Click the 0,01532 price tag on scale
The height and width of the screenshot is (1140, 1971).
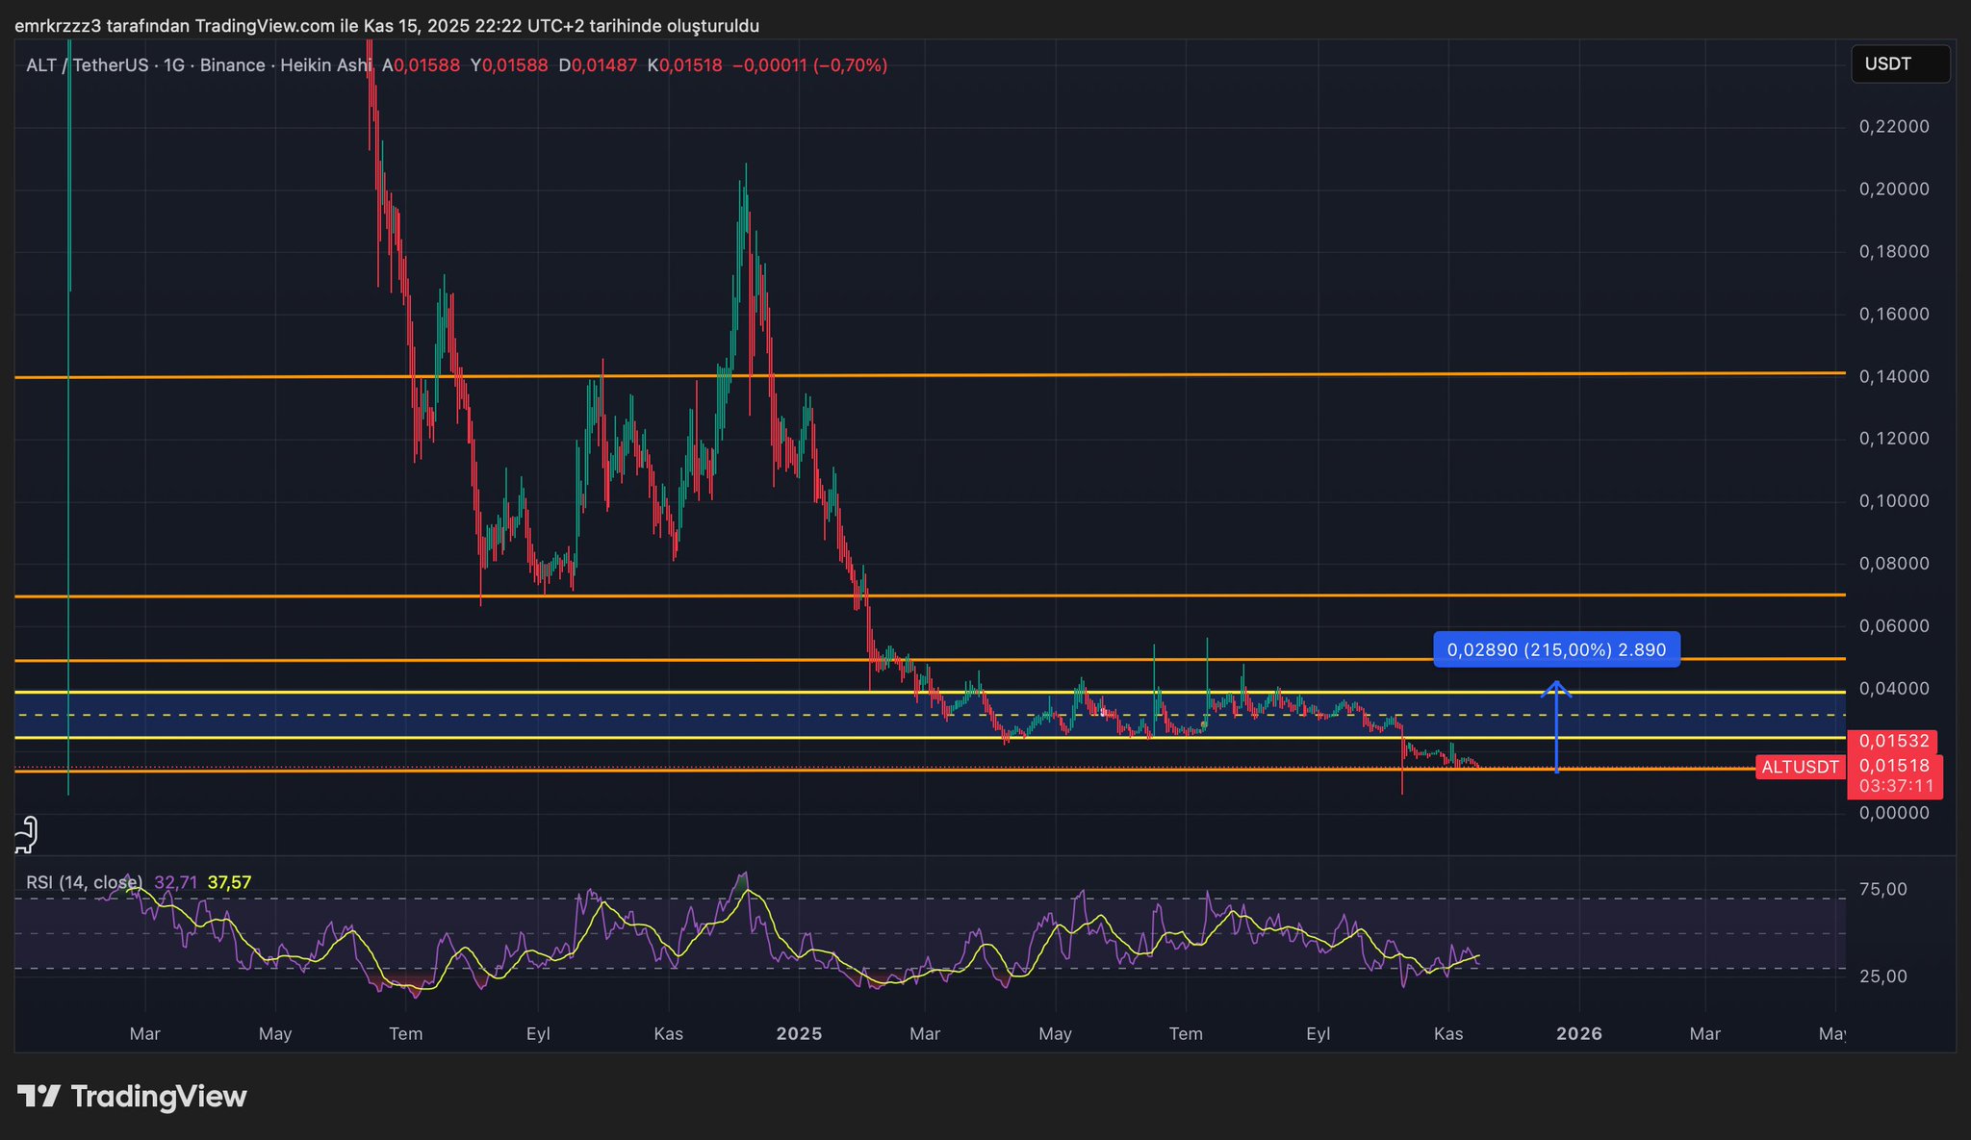1893,741
